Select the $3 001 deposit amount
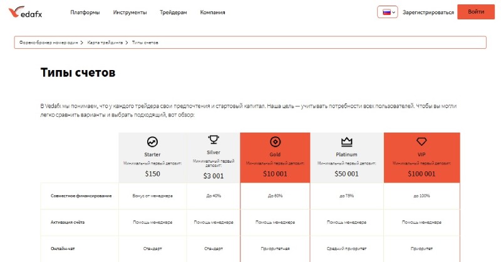The image size is (501, 262). click(x=214, y=176)
